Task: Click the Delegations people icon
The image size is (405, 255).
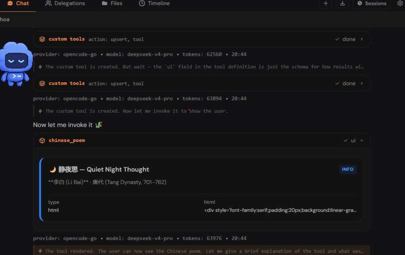Action: pos(48,4)
